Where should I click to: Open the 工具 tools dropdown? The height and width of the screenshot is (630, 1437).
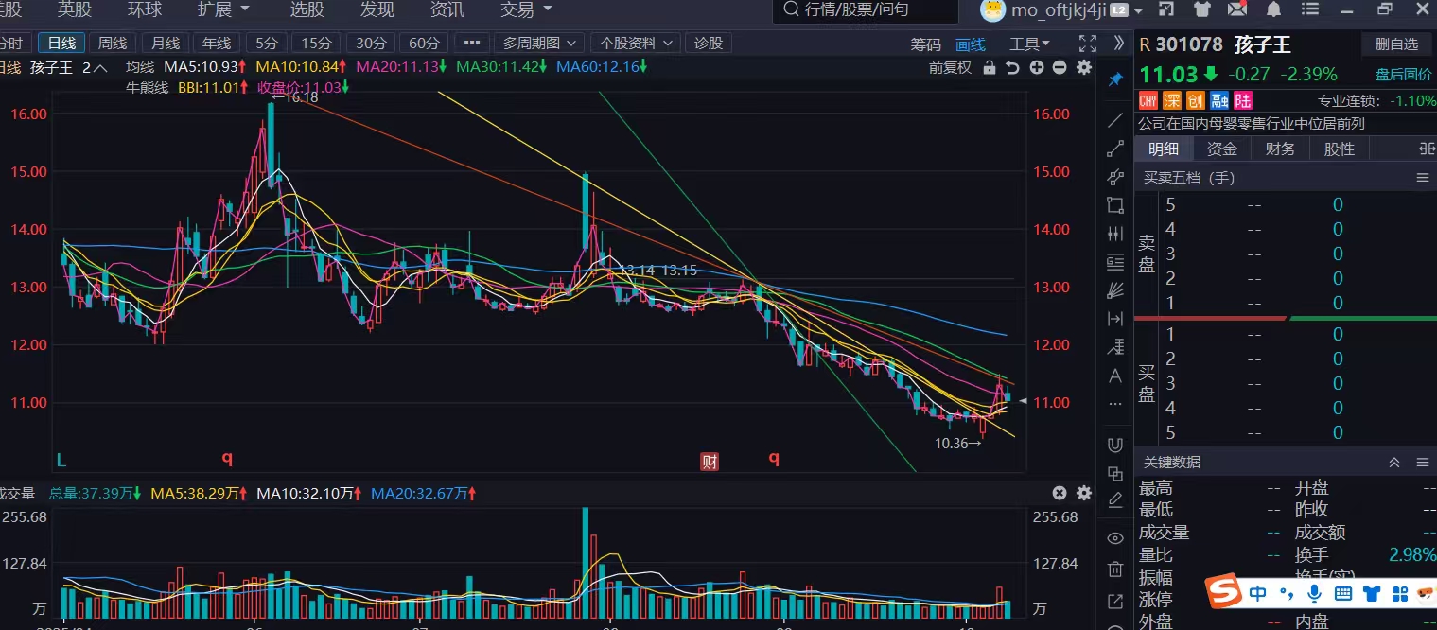click(1029, 44)
